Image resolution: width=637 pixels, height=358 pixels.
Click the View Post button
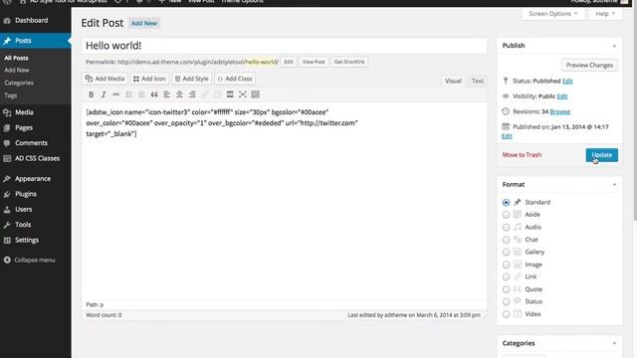pyautogui.click(x=314, y=62)
